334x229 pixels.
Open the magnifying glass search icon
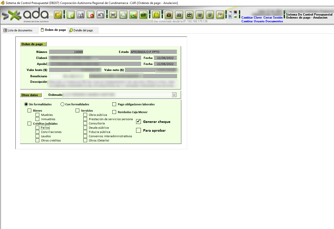click(x=123, y=15)
